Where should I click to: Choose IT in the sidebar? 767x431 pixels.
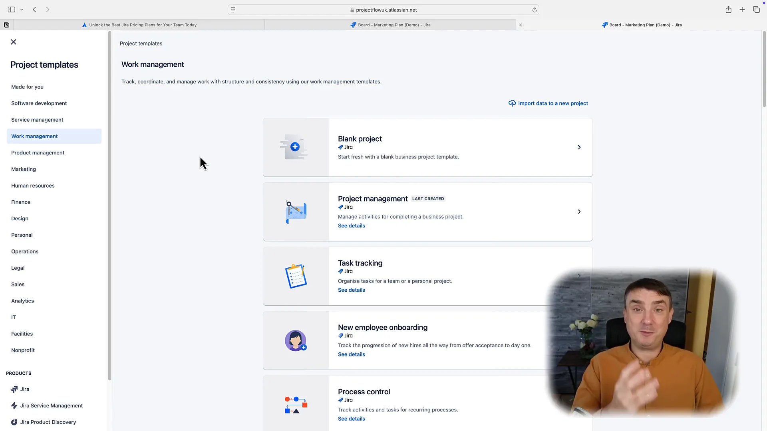click(x=14, y=317)
